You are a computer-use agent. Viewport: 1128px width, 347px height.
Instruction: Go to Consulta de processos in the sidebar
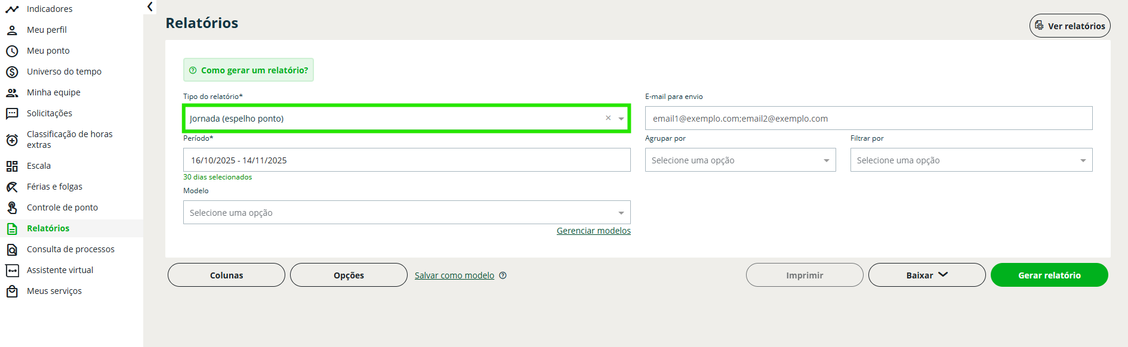pyautogui.click(x=70, y=249)
